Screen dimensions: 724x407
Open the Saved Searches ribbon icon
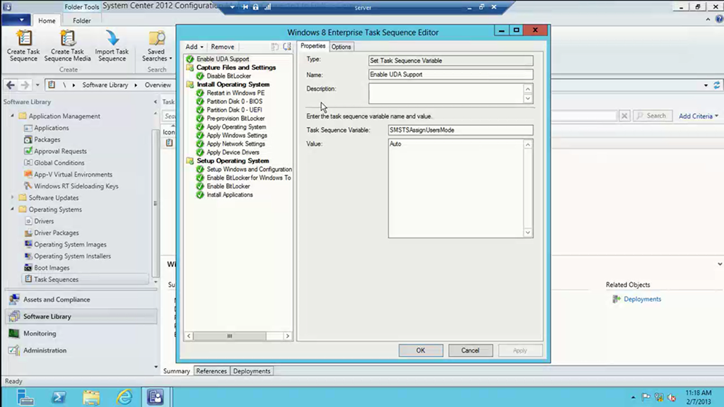tap(156, 40)
